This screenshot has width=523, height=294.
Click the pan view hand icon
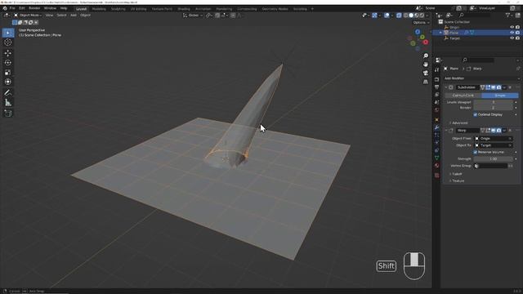click(426, 65)
